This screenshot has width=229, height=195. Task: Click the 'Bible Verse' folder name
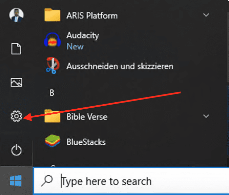point(87,117)
